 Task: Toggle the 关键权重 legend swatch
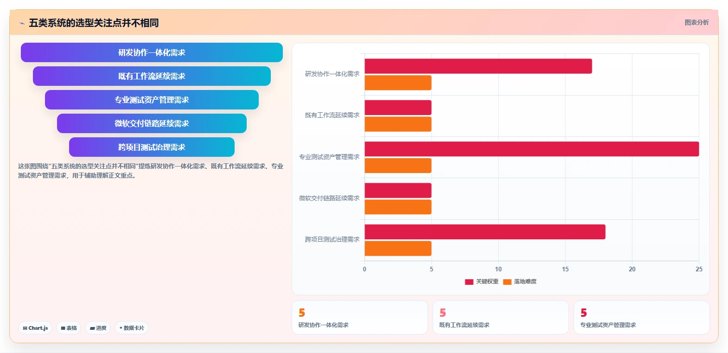point(469,282)
